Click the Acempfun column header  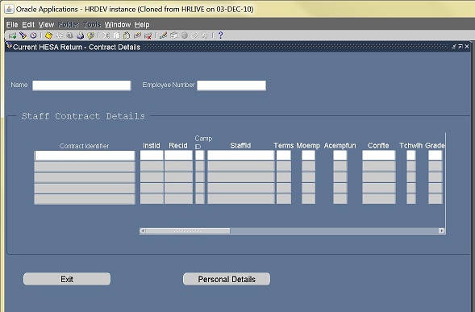(340, 145)
